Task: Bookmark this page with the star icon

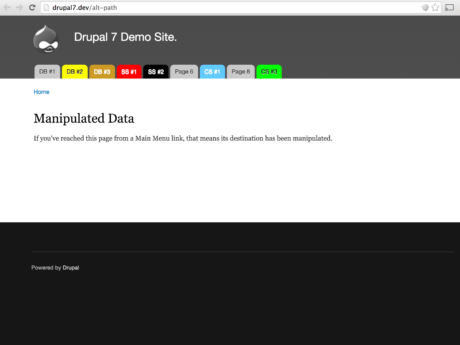Action: click(x=435, y=7)
